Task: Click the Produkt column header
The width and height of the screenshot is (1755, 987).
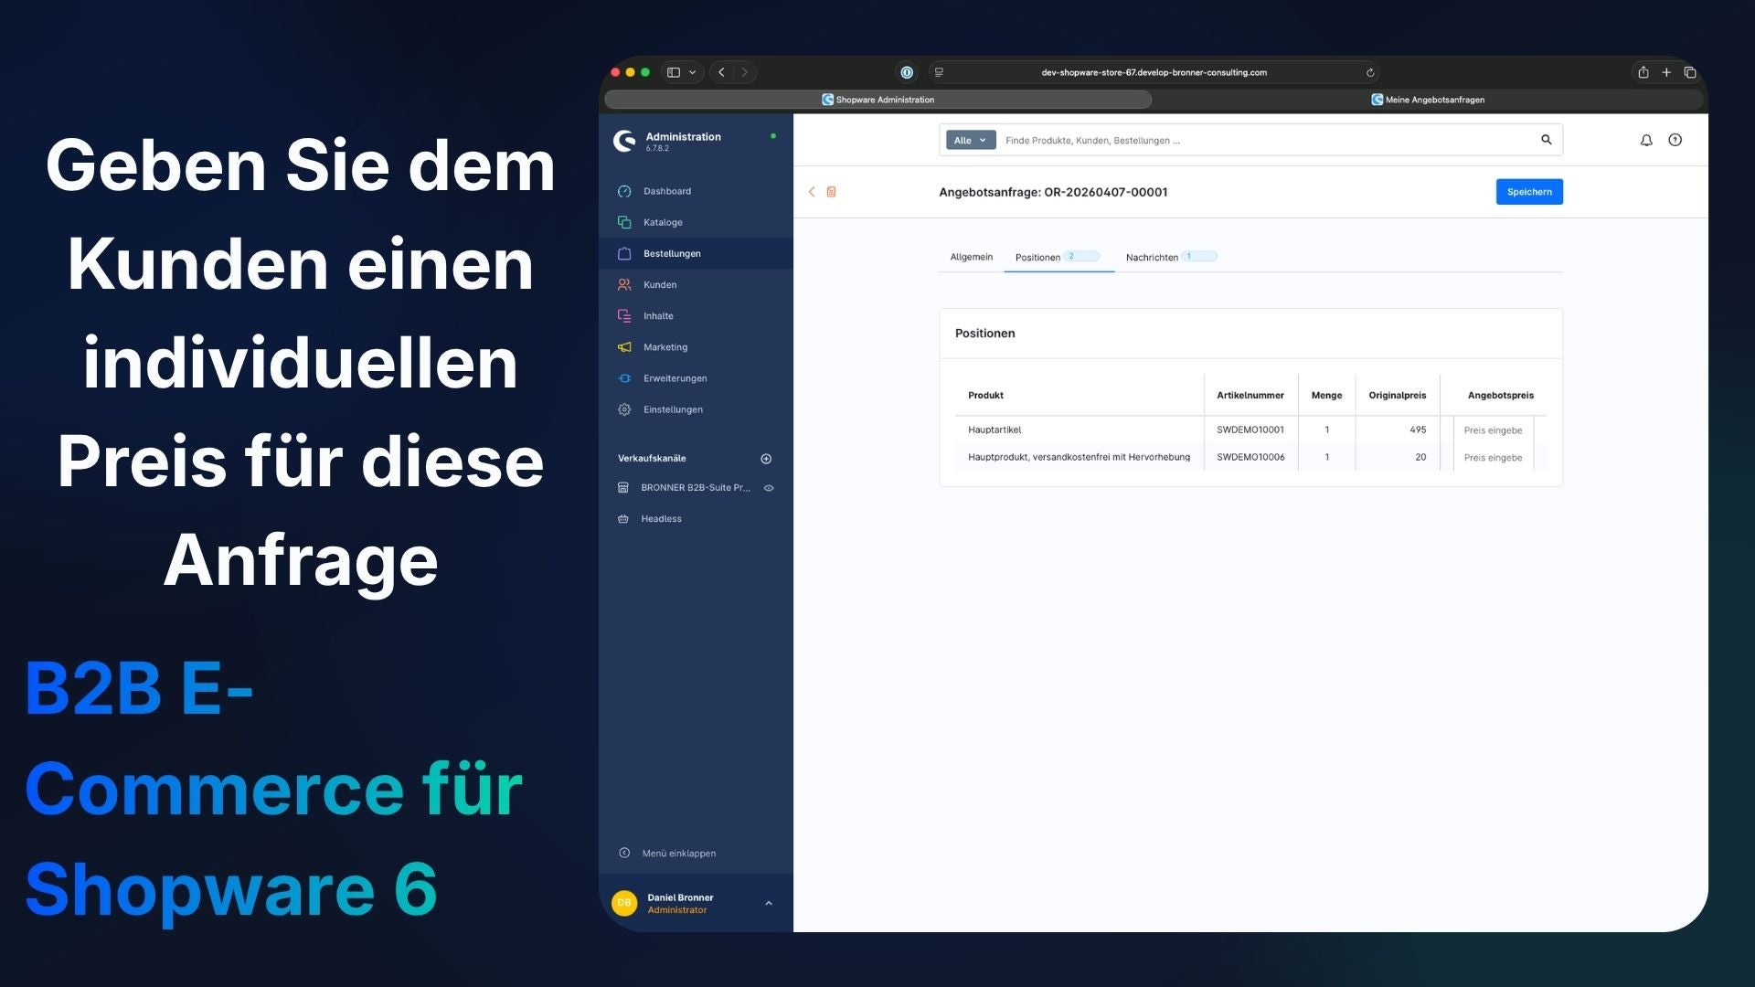Action: point(985,395)
